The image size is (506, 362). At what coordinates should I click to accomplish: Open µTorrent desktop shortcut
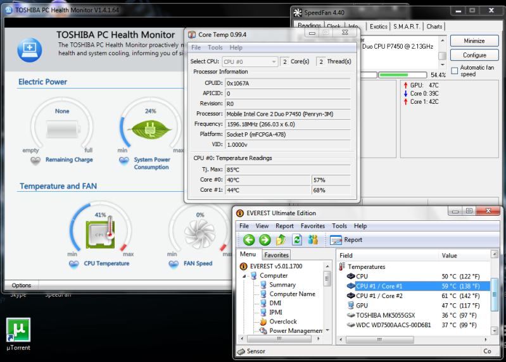[18, 334]
